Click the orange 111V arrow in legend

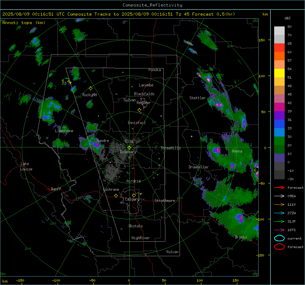click(x=279, y=204)
